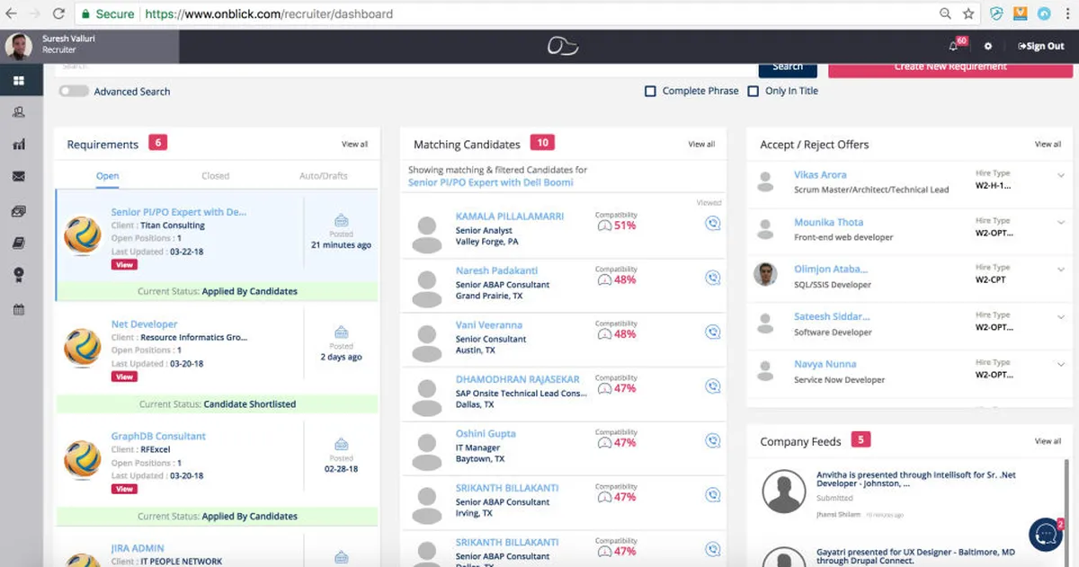Click contact icon for Srikanth Billakanti, Irving TX
The width and height of the screenshot is (1079, 567).
coord(713,495)
